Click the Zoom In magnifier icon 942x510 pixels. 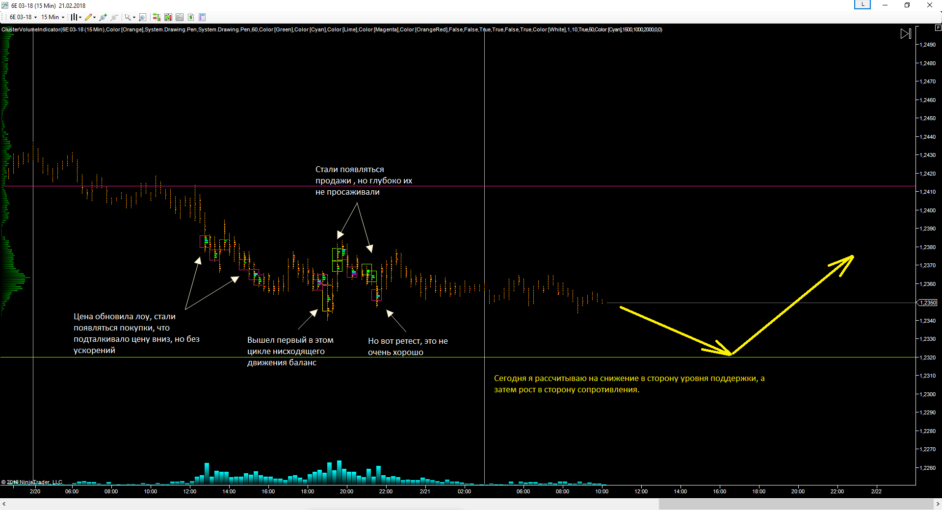(103, 17)
